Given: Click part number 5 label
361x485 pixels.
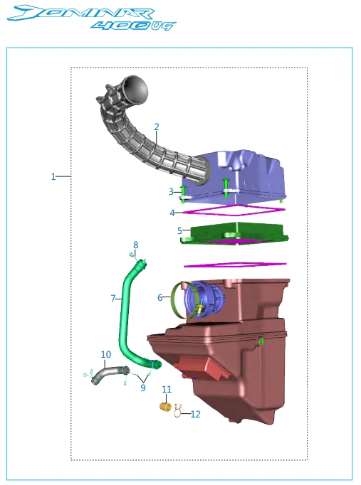Looking at the screenshot, I should [x=179, y=230].
